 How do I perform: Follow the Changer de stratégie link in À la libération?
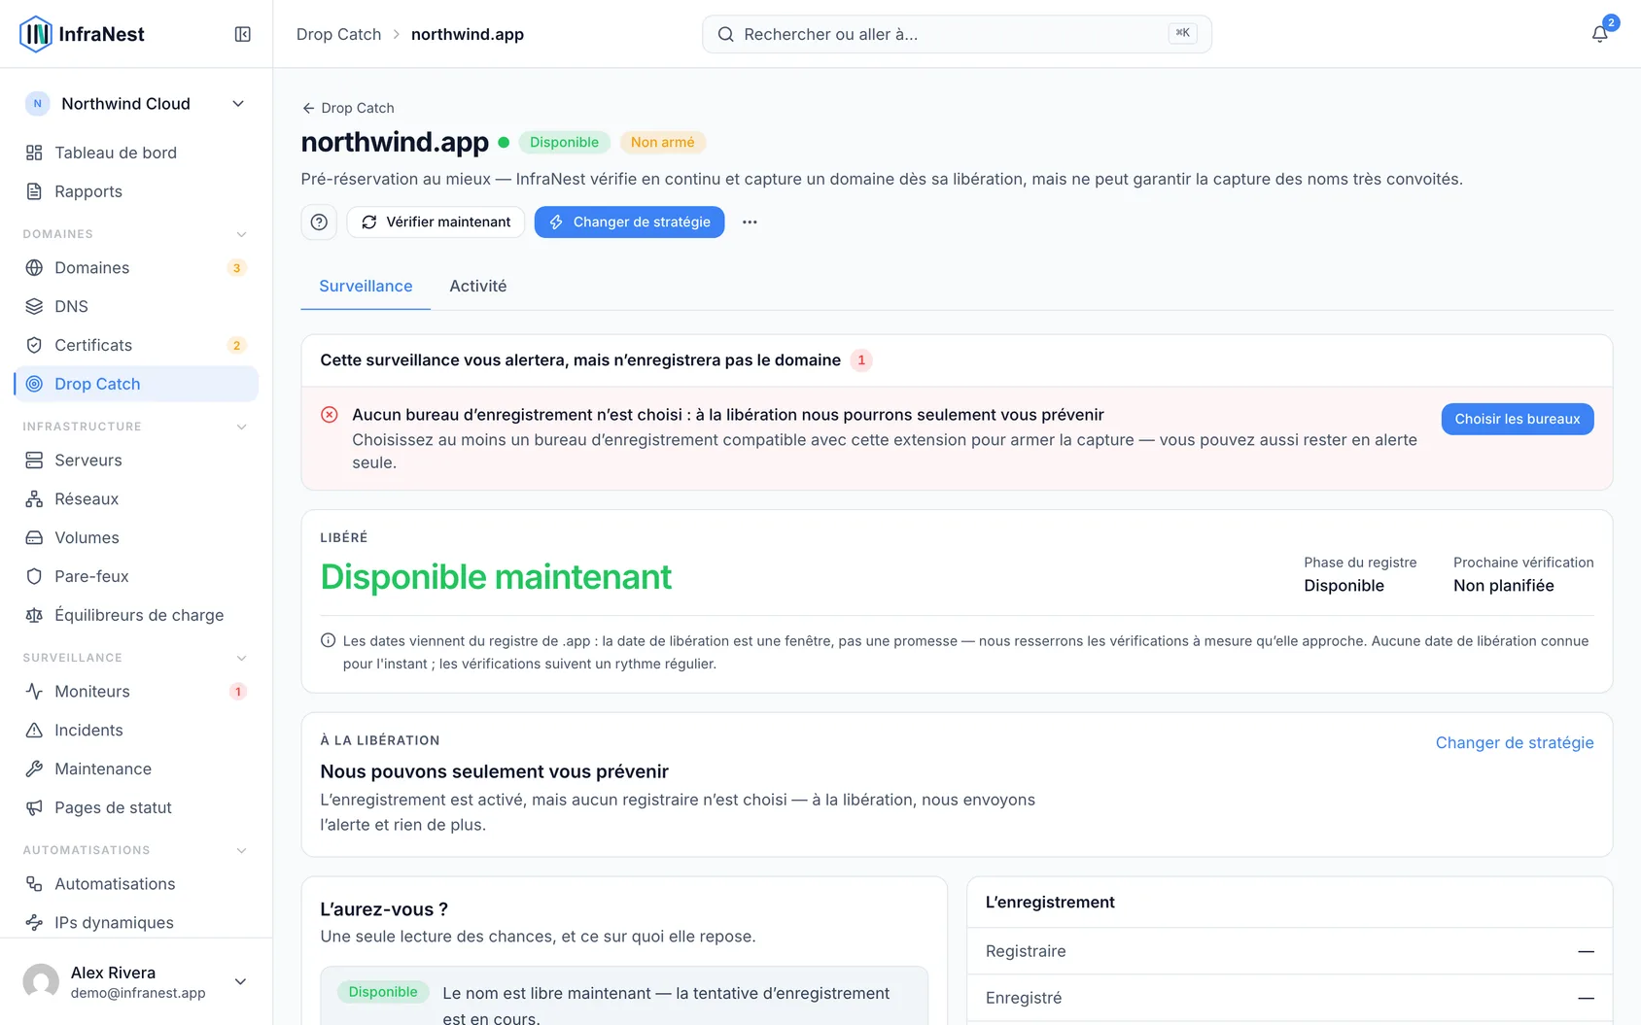(x=1515, y=742)
